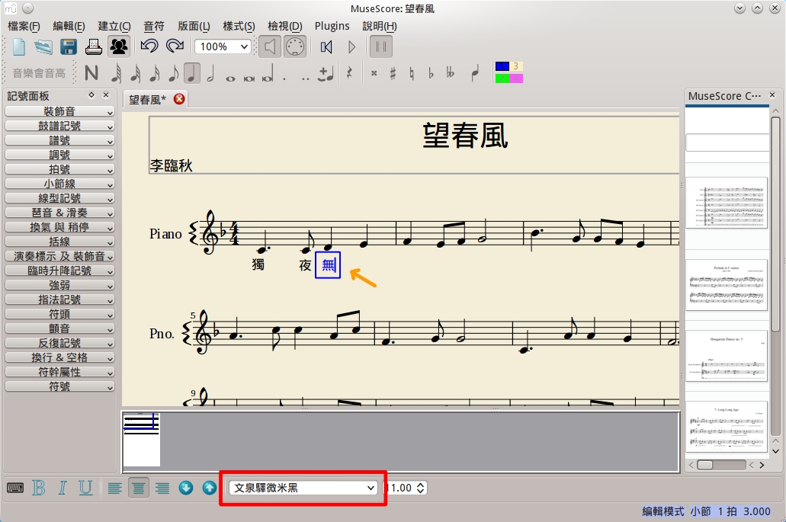The width and height of the screenshot is (786, 522).
Task: Save the score with the floppy disk icon
Action: (69, 47)
